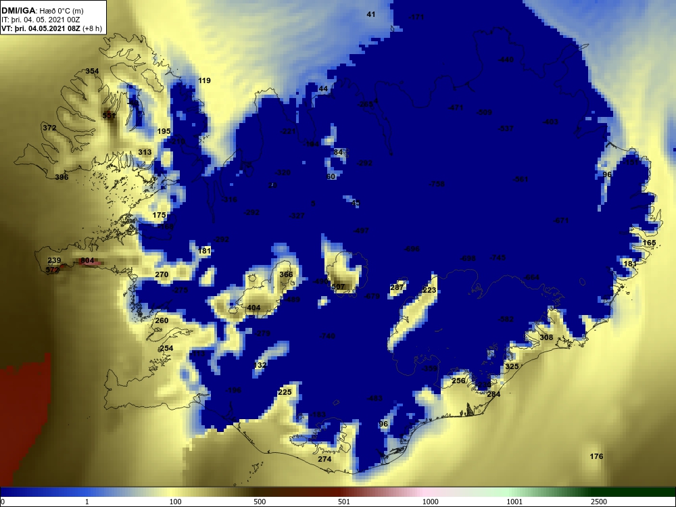676x507 pixels.
Task: Click the 396 map value
Action: (x=62, y=177)
